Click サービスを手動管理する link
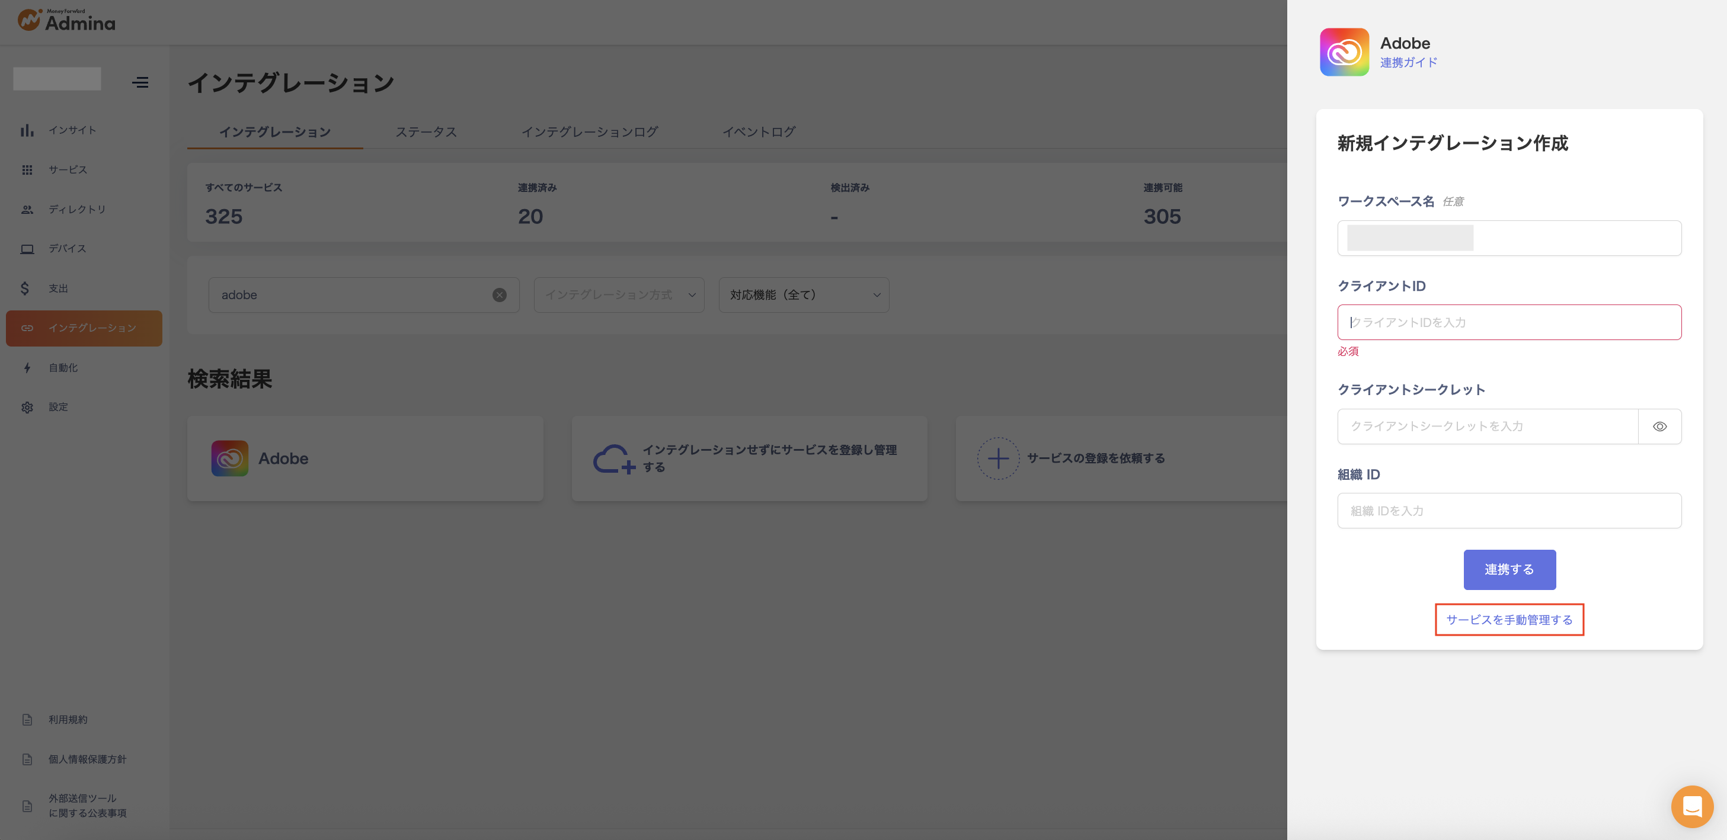1727x840 pixels. pyautogui.click(x=1509, y=620)
